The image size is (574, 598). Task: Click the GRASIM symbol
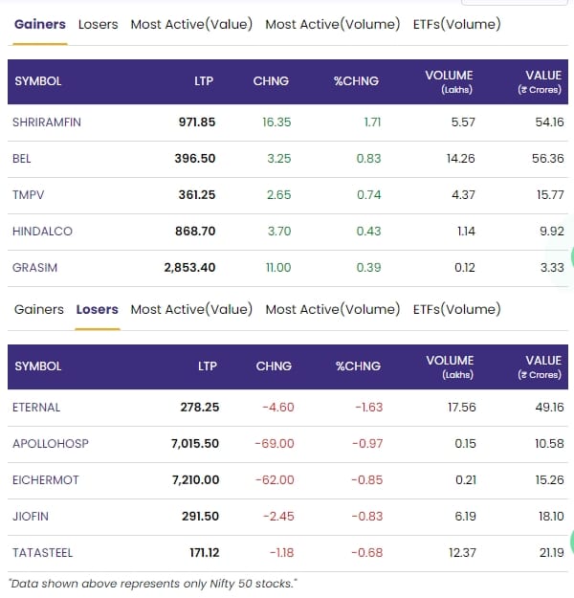[35, 268]
